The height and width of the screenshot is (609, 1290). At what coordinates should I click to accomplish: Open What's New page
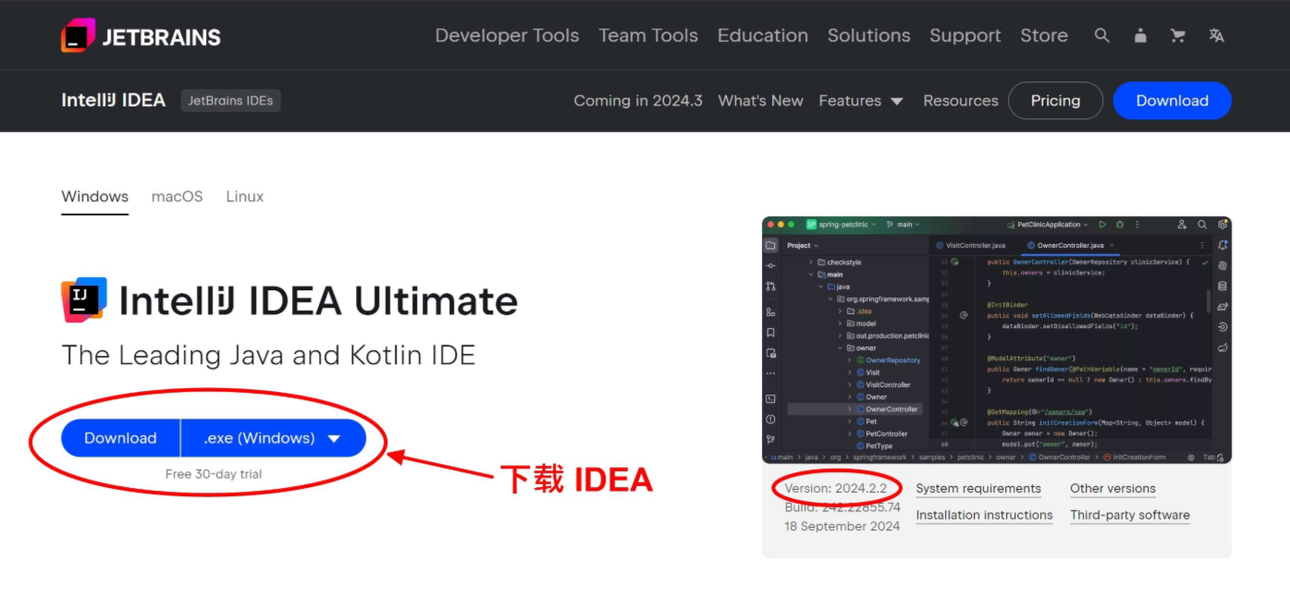[x=761, y=101]
